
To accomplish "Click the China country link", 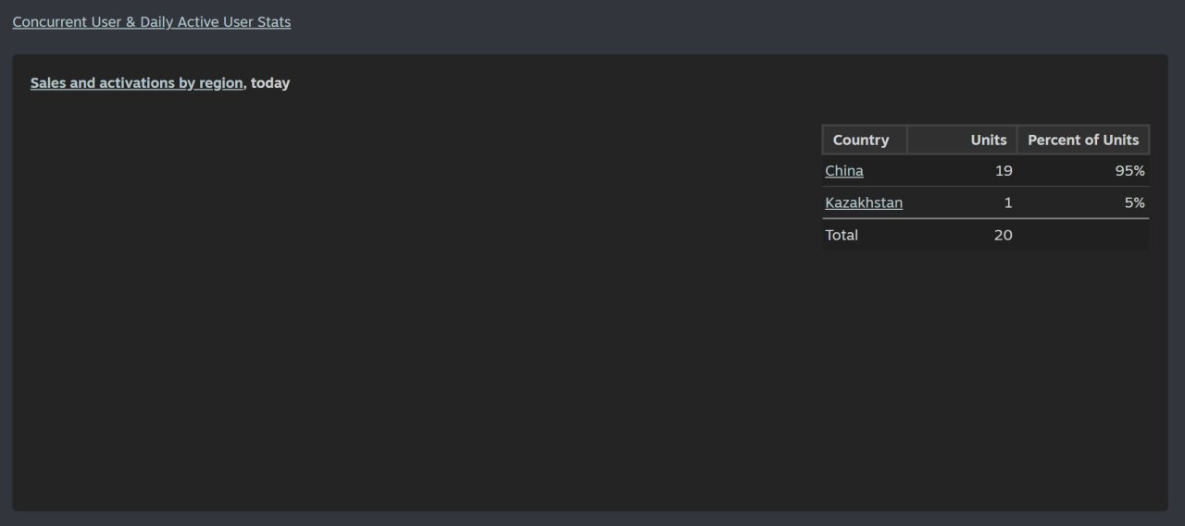I will [843, 171].
